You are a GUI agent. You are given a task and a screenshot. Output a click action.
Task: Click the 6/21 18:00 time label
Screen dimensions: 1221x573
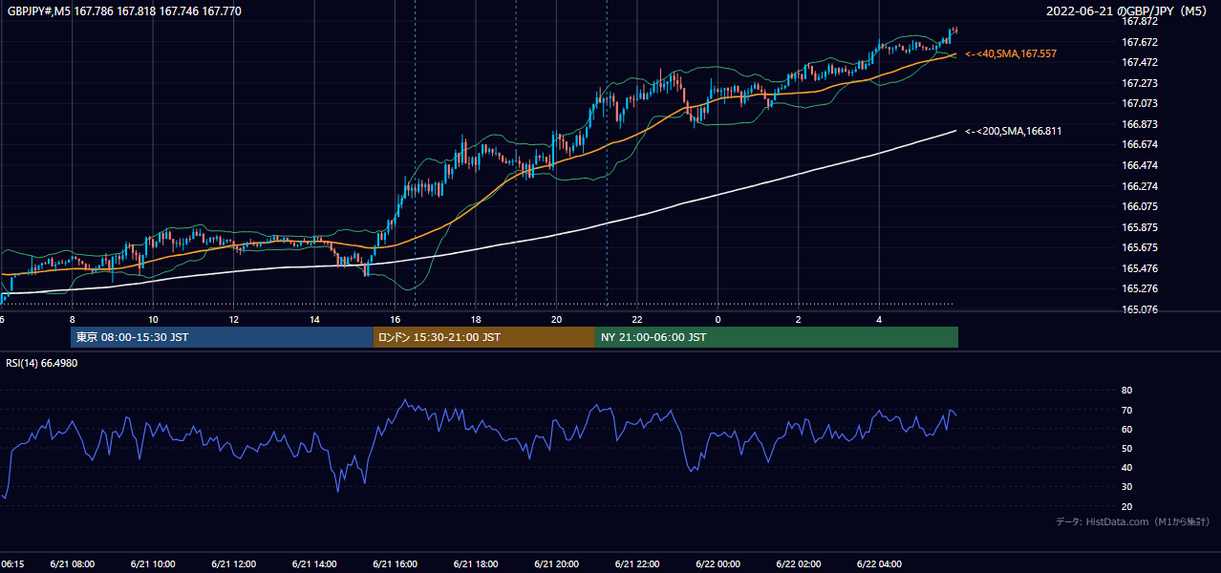tap(476, 564)
